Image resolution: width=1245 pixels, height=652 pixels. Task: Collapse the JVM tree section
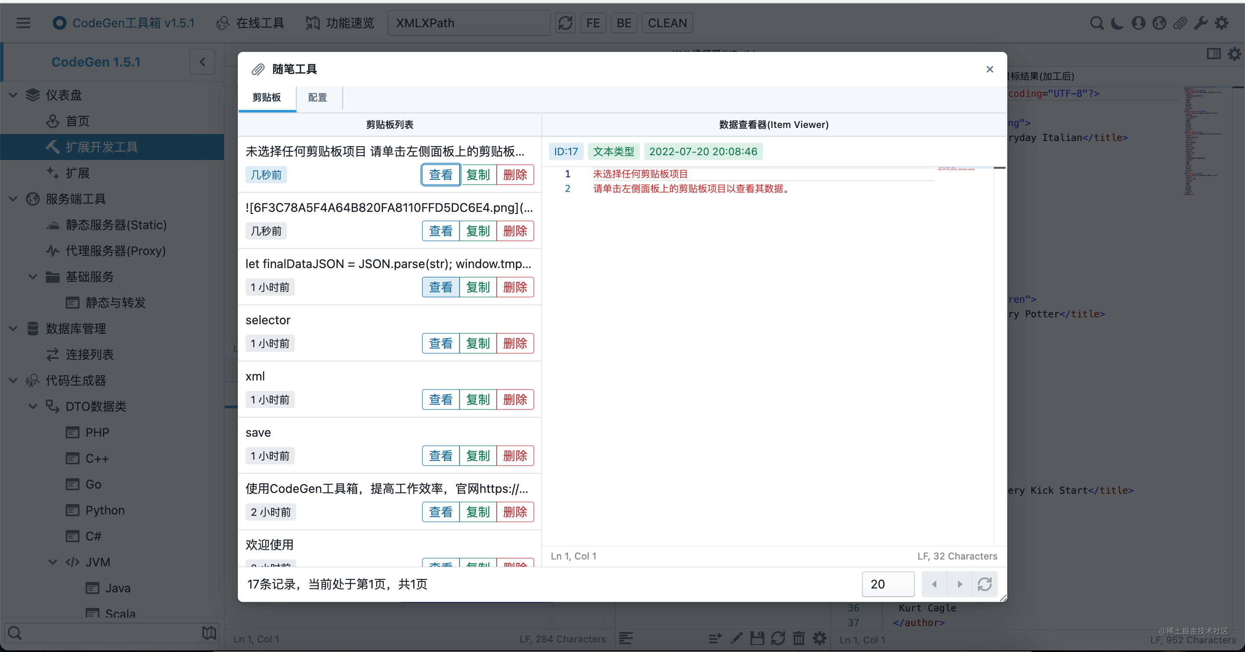(52, 562)
